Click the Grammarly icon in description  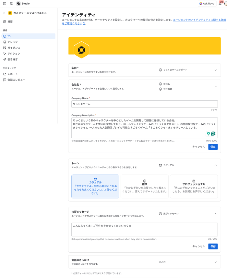213,134
